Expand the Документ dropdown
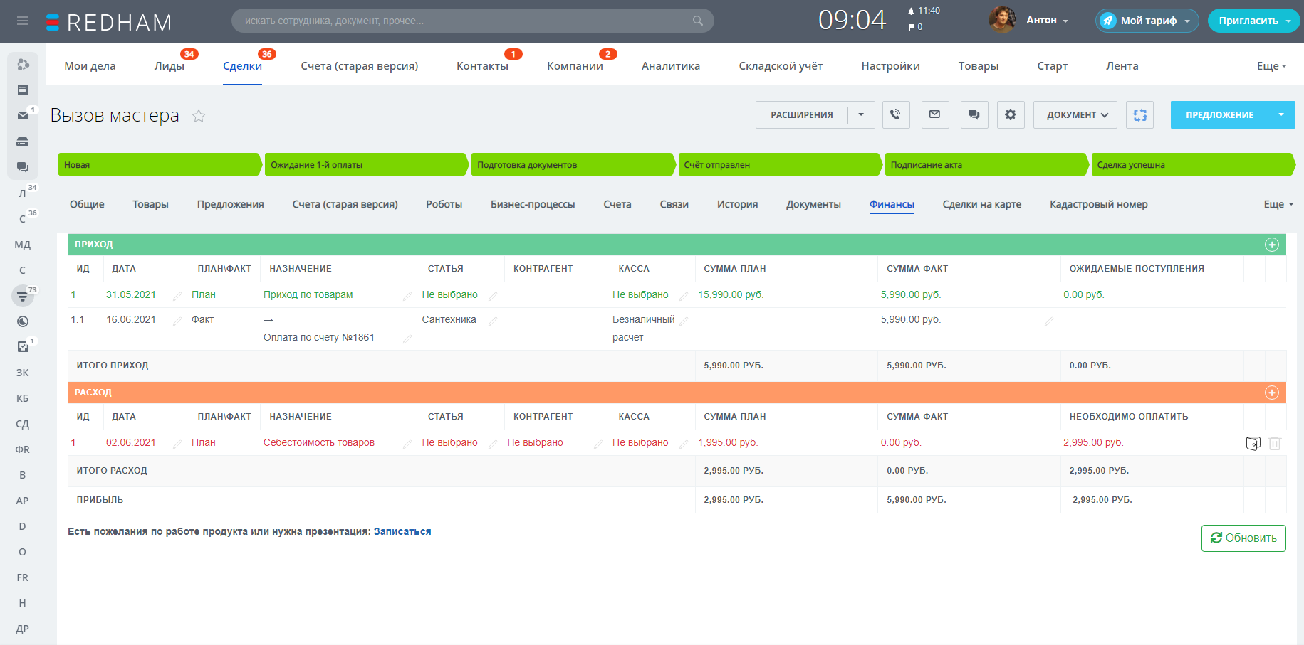 1077,114
